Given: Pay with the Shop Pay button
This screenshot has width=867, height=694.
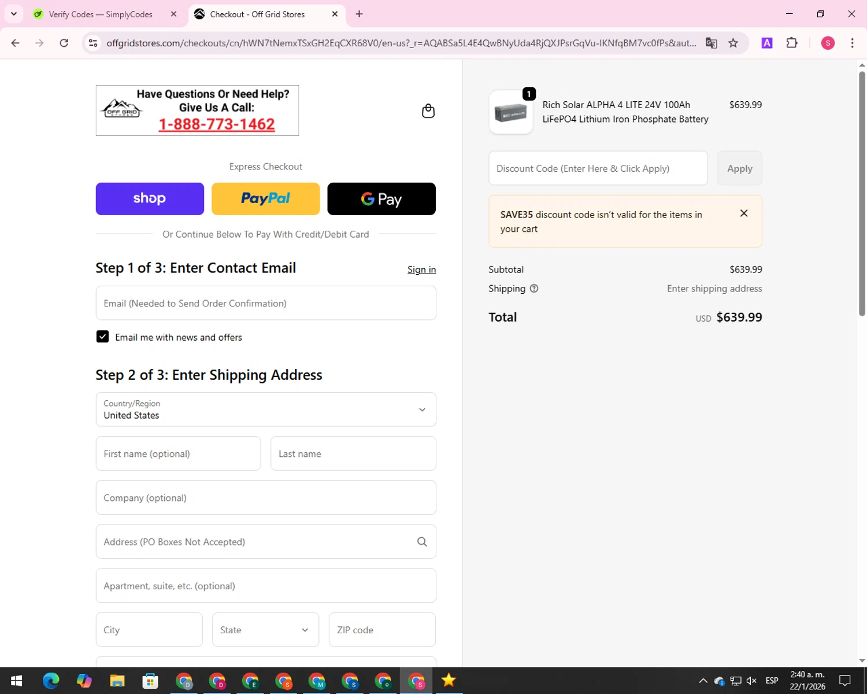Looking at the screenshot, I should pyautogui.click(x=150, y=199).
